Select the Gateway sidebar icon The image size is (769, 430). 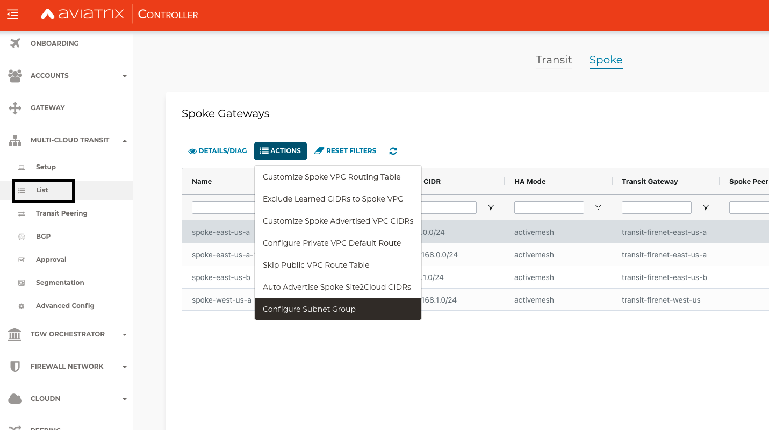point(15,107)
